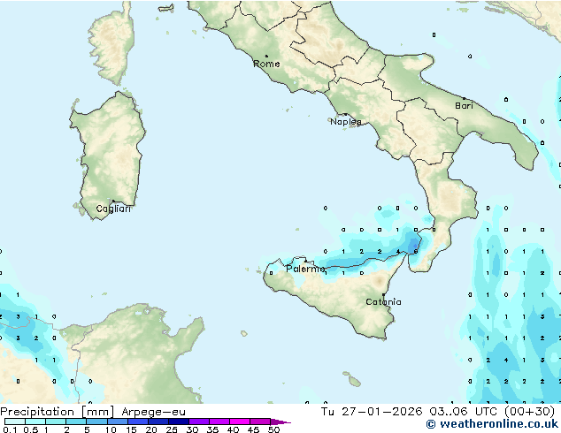The image size is (561, 433).
Task: Click the 'Arpege-eu' model name text
Action: point(153,412)
